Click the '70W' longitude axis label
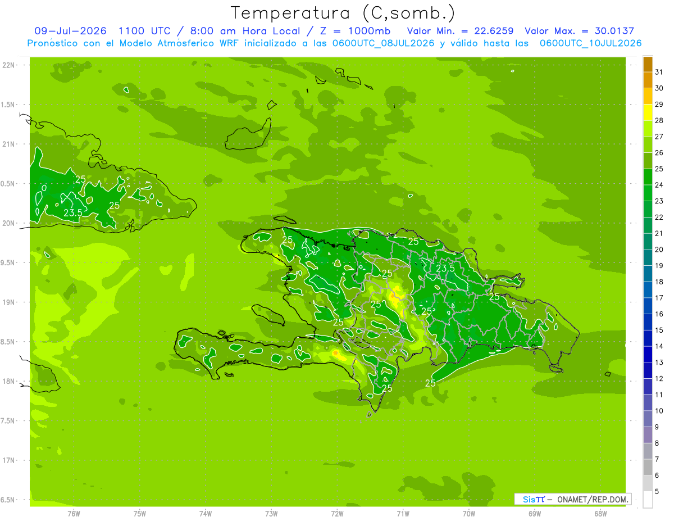This screenshot has height=521, width=674. point(469,514)
